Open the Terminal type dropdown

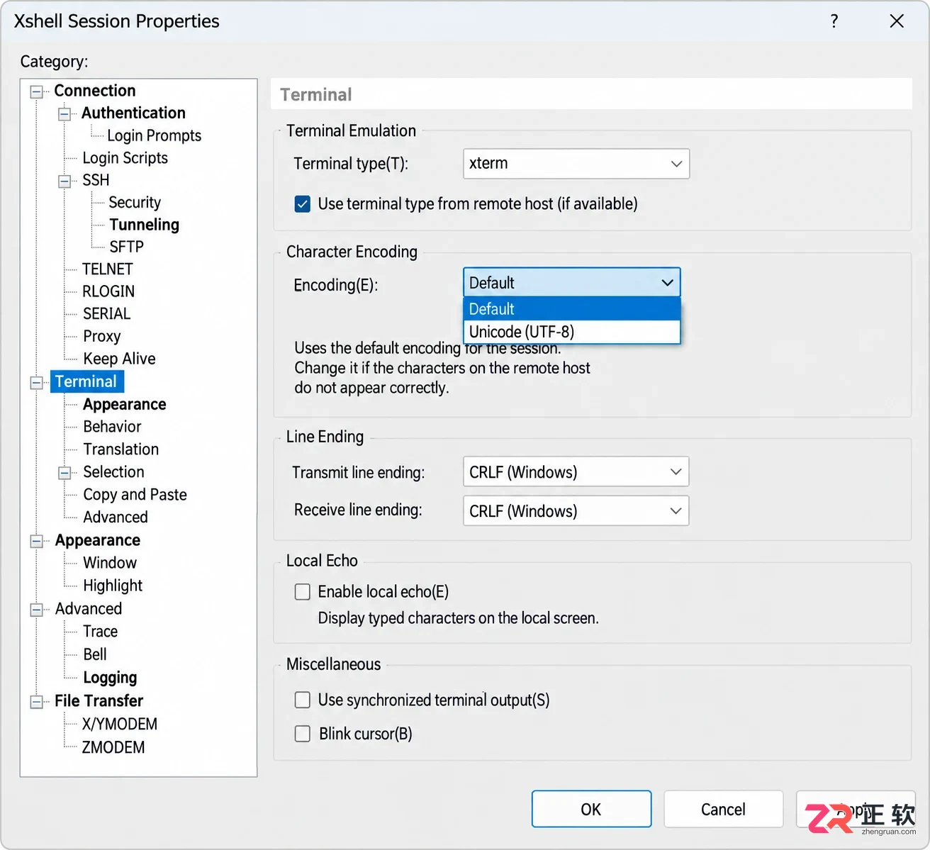[x=576, y=164]
